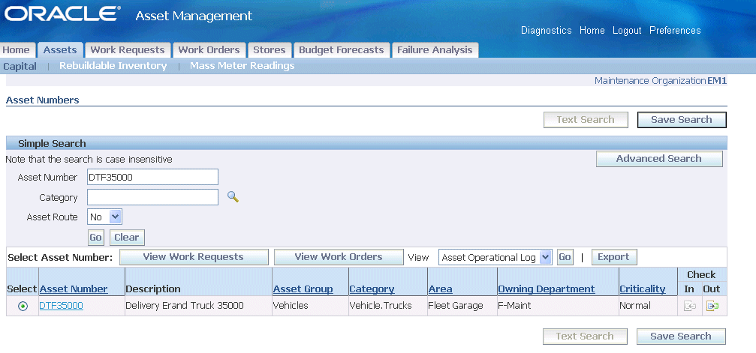Sort by the Criticality column header
Screen dimensions: 756x353
click(x=643, y=289)
